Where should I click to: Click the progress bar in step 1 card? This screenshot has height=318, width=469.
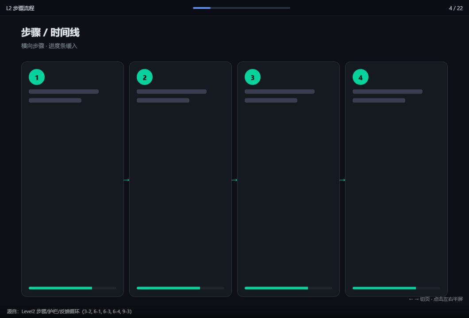73,288
